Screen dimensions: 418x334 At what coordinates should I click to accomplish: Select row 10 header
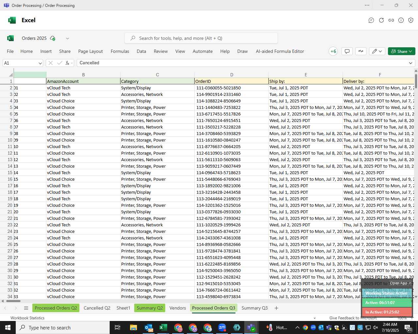pos(7,140)
